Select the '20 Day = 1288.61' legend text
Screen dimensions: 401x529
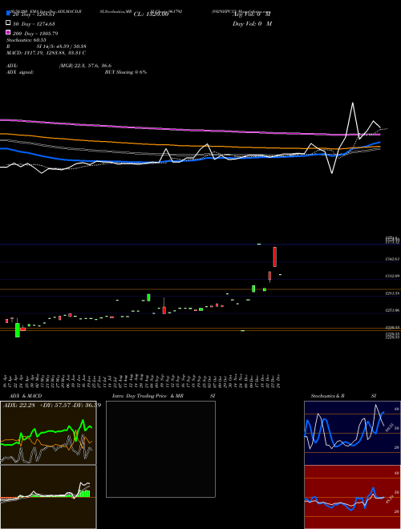34,14
